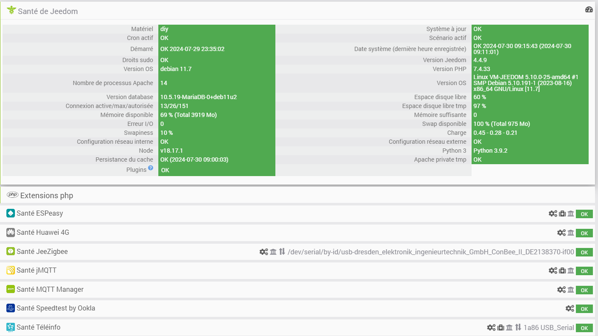Screen dimensions: 598x336
Task: Click the OK badge in the Santé jMQTT row
Action: [584, 271]
